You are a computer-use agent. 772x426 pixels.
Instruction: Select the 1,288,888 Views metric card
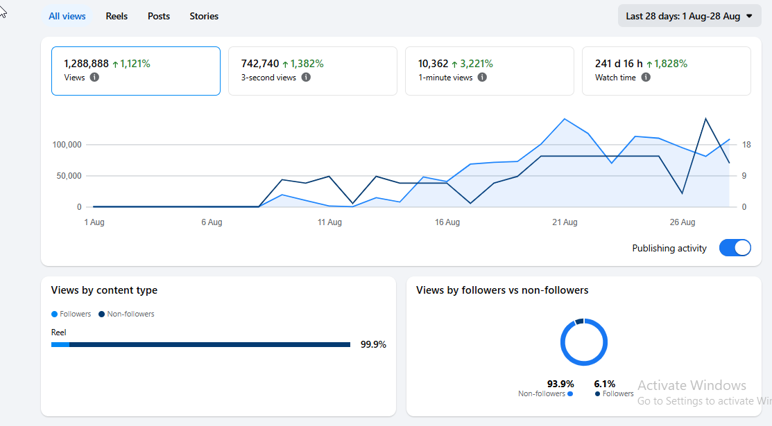136,71
